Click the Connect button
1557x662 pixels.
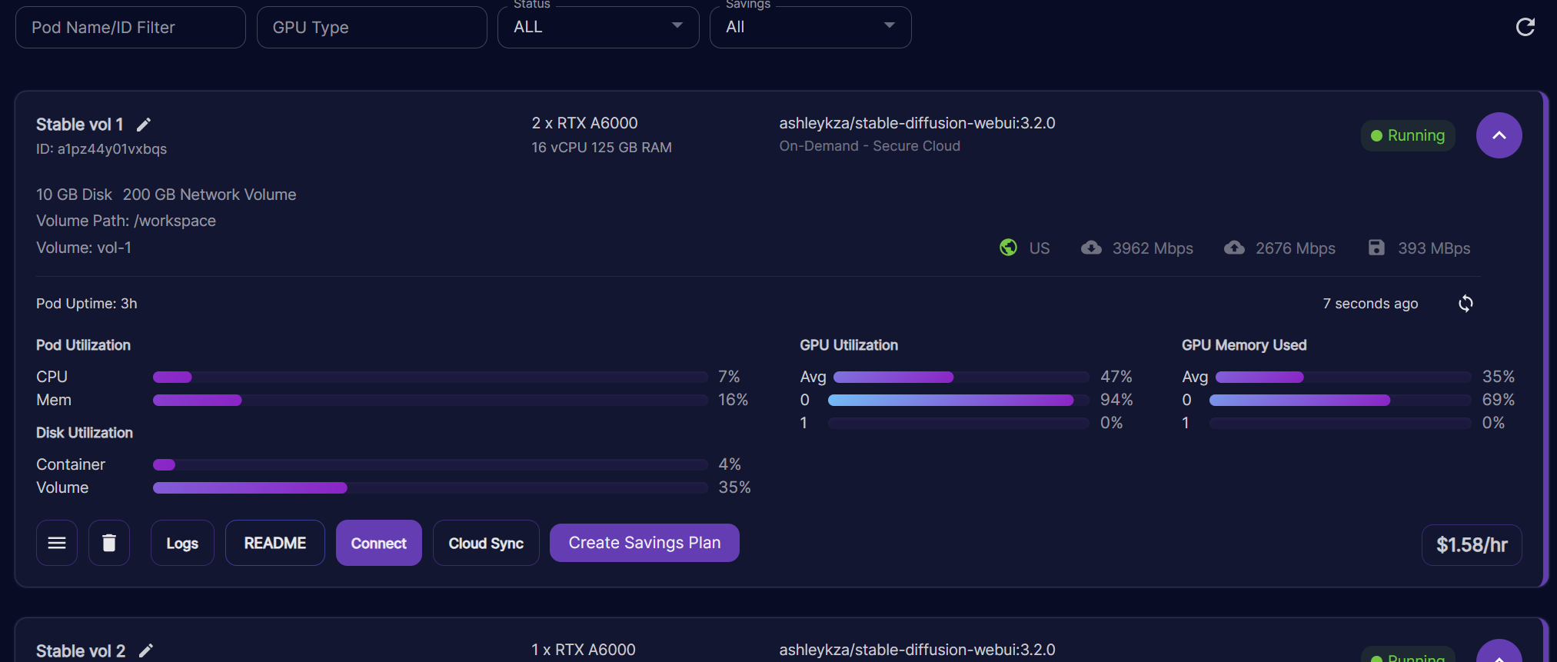[378, 543]
